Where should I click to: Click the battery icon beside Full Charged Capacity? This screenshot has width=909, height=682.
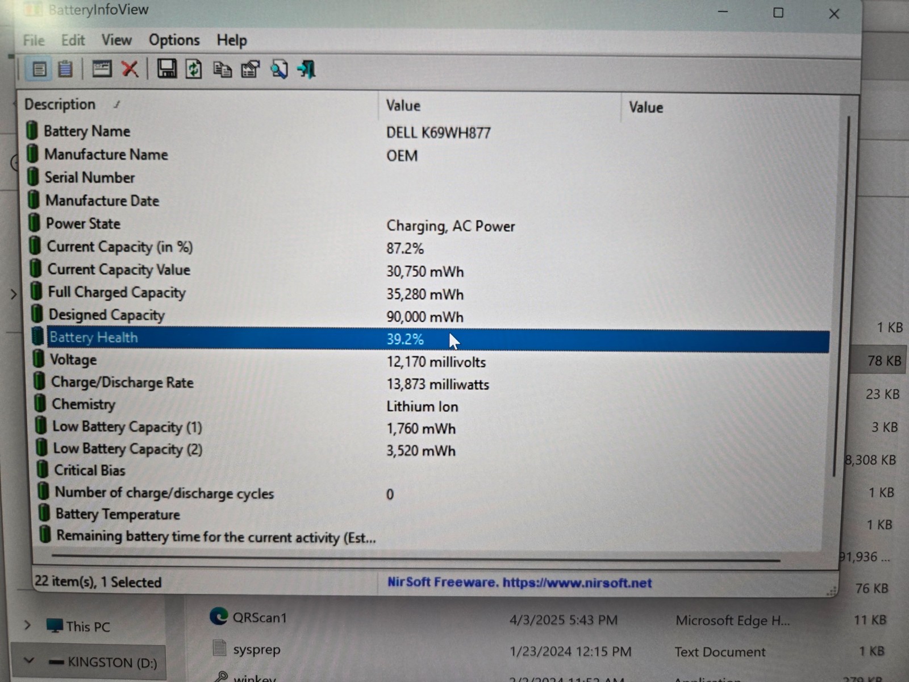pyautogui.click(x=36, y=292)
